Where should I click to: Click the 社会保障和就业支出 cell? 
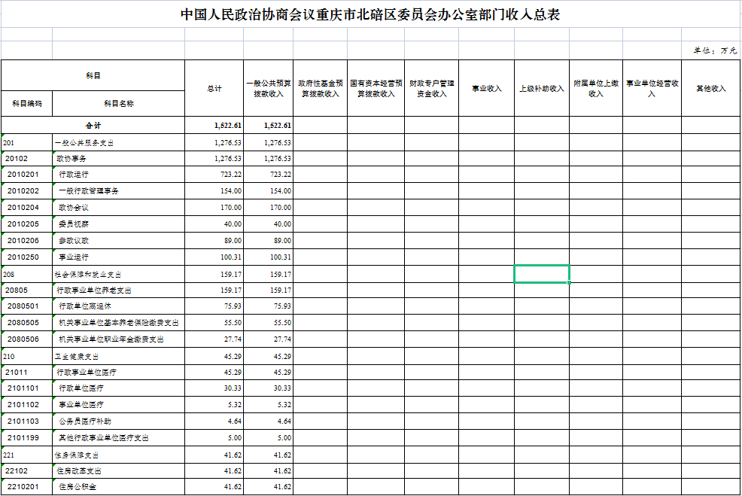118,274
